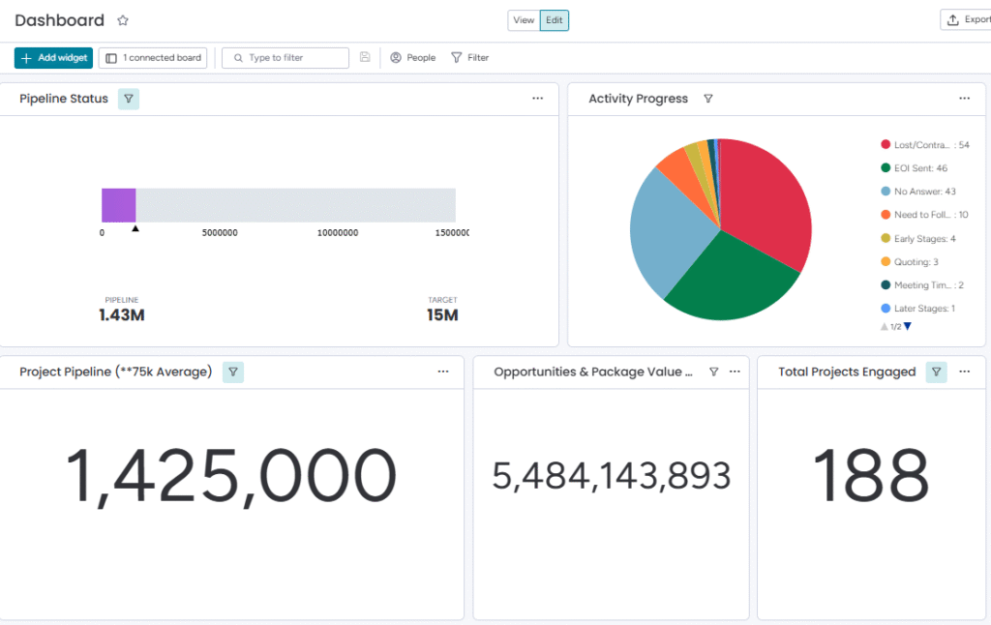Screen dimensions: 991x625
Task: Click the 1 connected board button
Action: click(154, 58)
